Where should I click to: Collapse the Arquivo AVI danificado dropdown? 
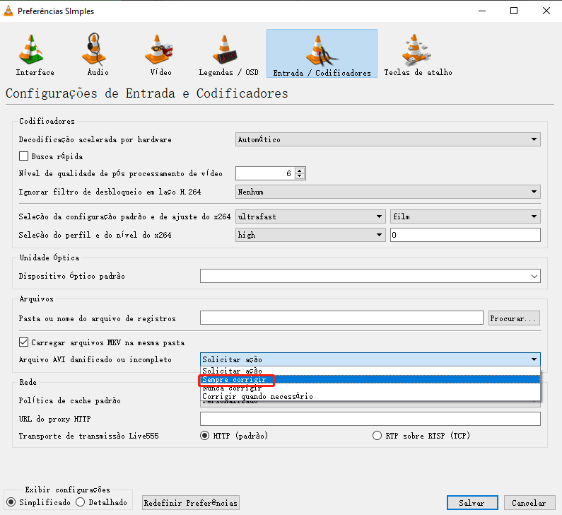tap(370, 359)
